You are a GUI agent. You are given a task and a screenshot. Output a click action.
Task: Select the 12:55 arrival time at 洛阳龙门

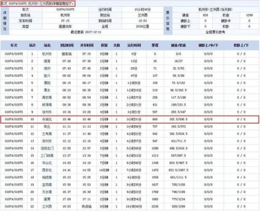(67, 149)
